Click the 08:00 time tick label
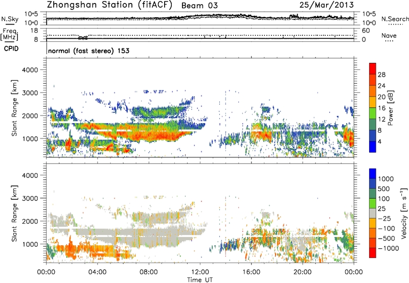 click(149, 272)
